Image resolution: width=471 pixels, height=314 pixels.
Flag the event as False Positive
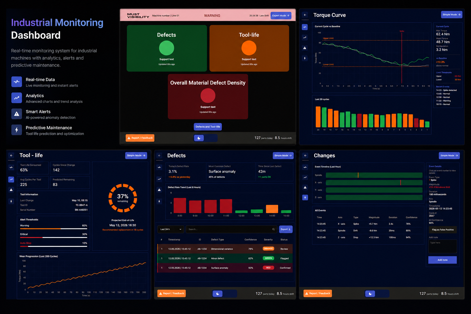(443, 230)
